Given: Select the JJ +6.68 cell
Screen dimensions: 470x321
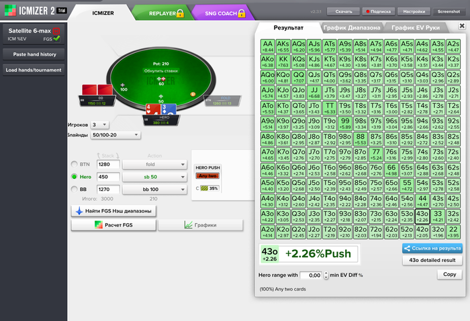Looking at the screenshot, I should 314,92.
